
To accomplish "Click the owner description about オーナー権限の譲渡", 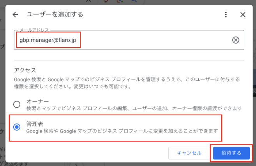I will (x=134, y=108).
